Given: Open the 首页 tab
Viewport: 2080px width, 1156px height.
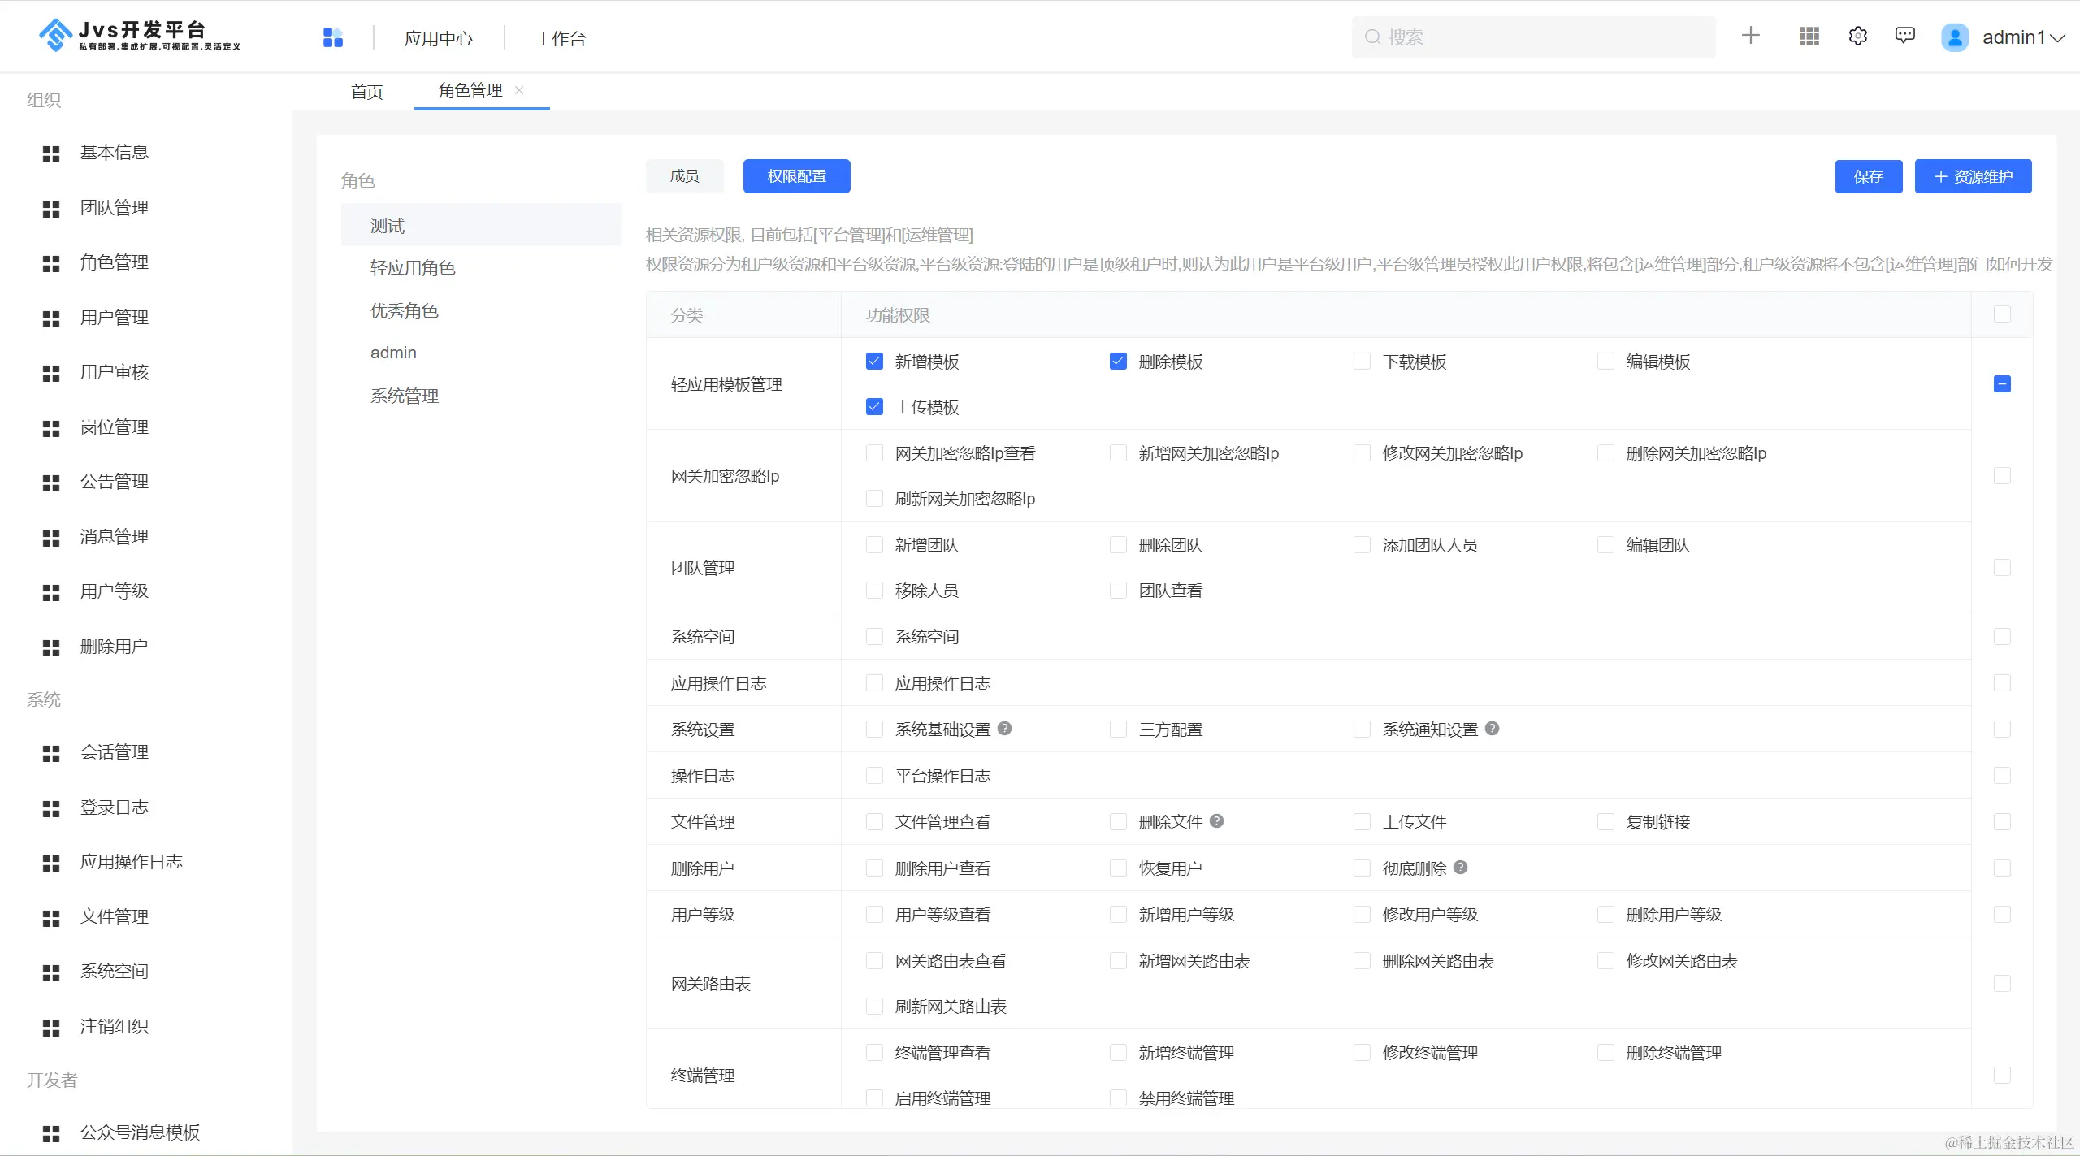Looking at the screenshot, I should coord(366,92).
